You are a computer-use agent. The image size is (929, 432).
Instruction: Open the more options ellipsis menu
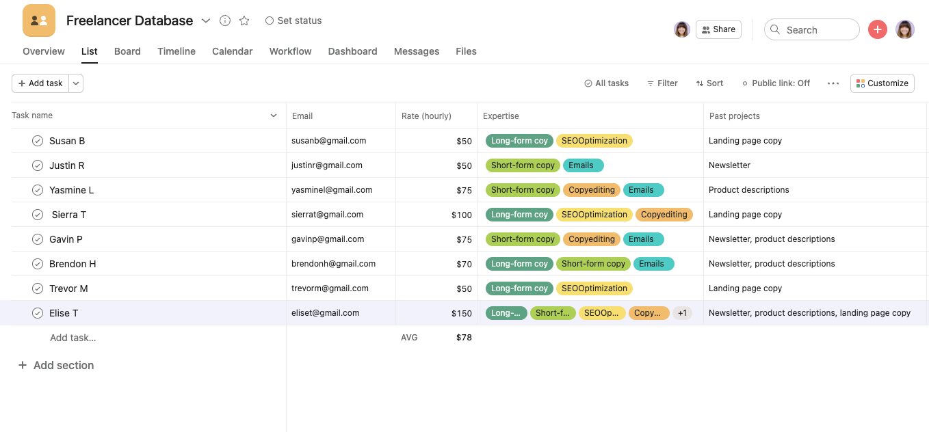point(833,83)
